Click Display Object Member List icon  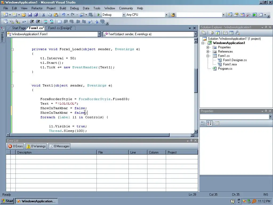pos(6,22)
